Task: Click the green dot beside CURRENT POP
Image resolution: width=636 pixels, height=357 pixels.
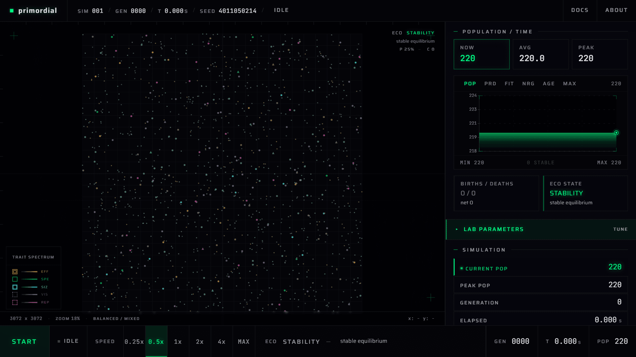Action: tap(461, 268)
